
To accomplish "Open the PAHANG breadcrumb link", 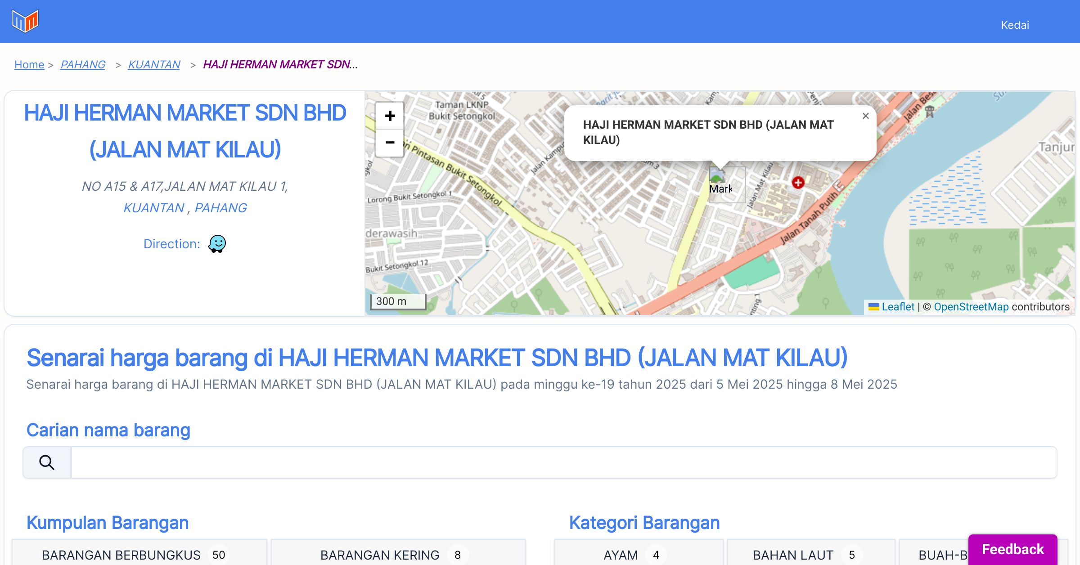I will coord(83,65).
